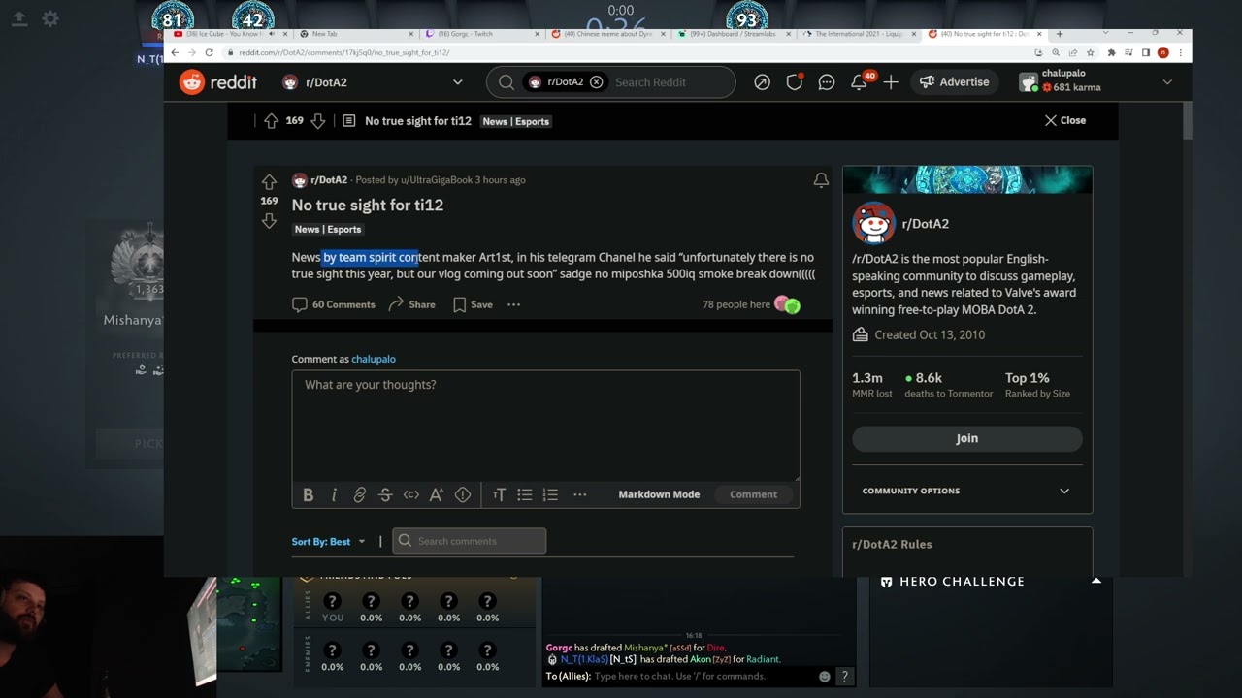Image resolution: width=1242 pixels, height=698 pixels.
Task: Share the post
Action: tap(411, 304)
